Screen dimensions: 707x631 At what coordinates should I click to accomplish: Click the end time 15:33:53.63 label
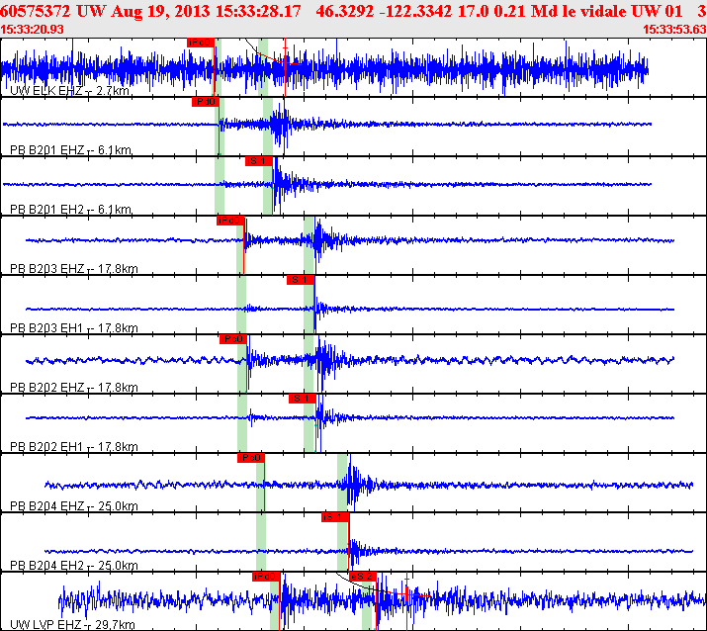coord(674,30)
